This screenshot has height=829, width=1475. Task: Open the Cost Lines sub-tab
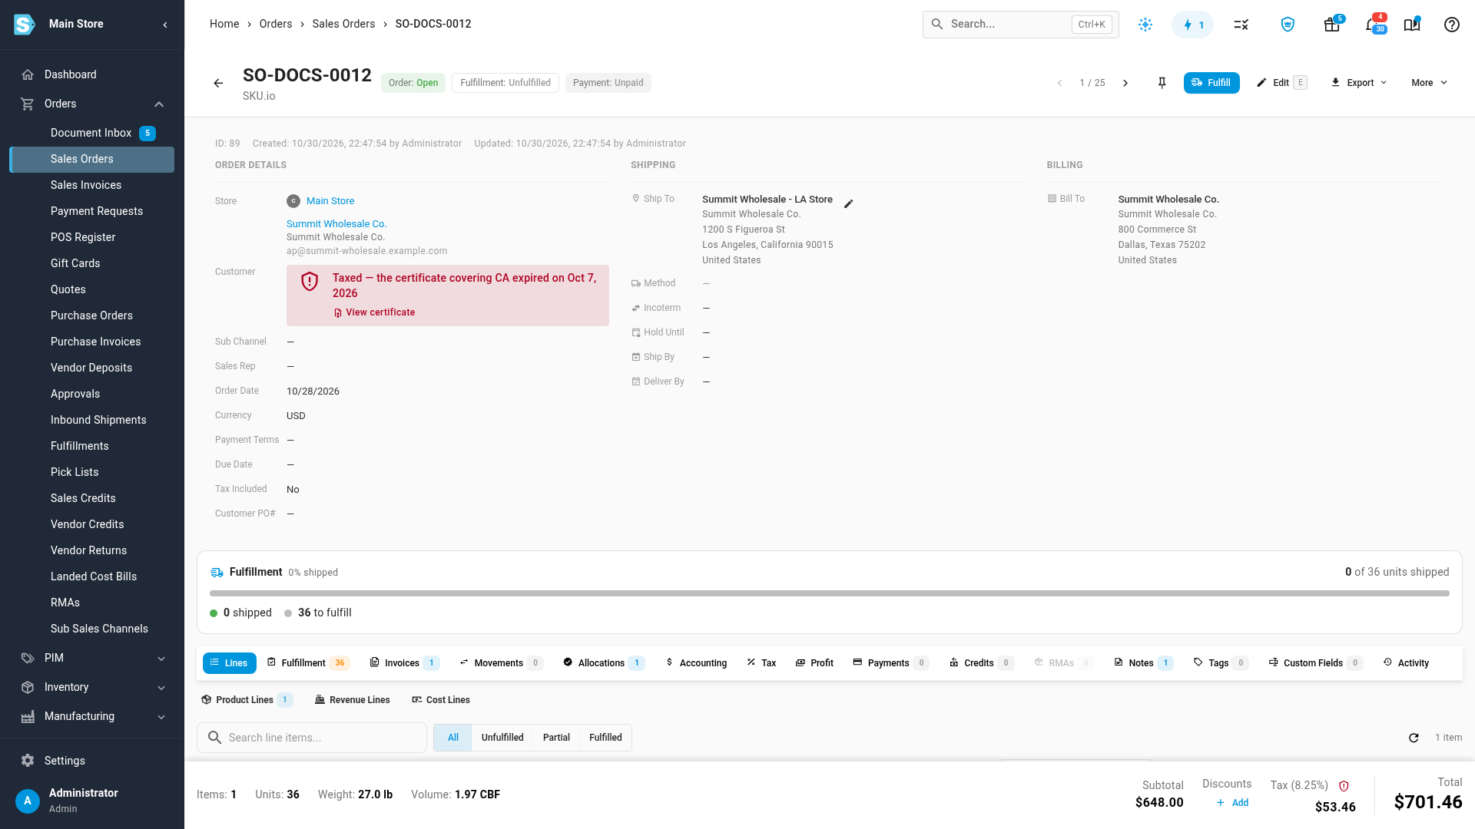(x=441, y=700)
